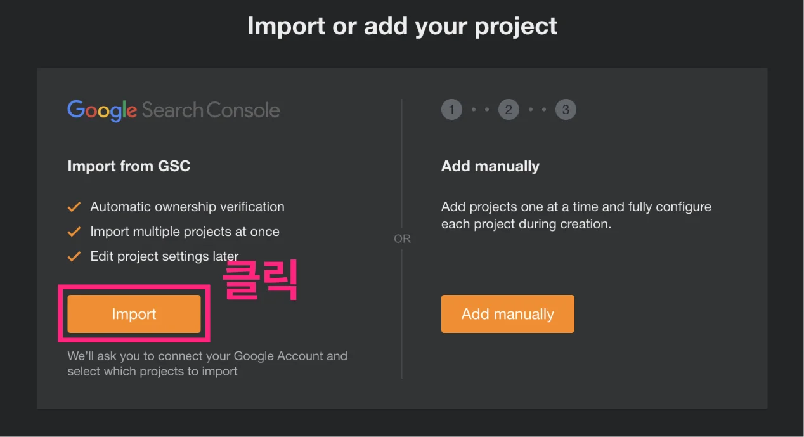Click step circle 1 in the progress indicator

[451, 109]
